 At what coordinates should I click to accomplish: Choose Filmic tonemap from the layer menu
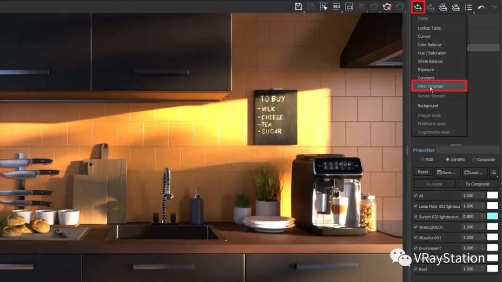[x=439, y=86]
